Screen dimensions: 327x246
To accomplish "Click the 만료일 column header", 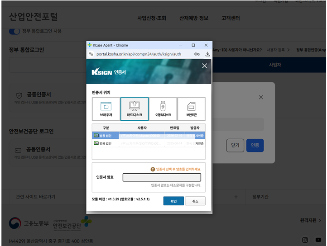I will pos(174,128).
